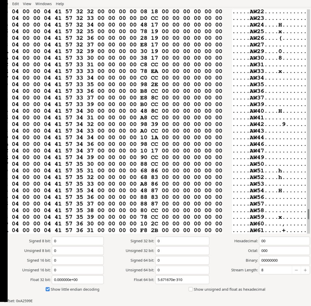The image size is (311, 306).
Task: Open the Edit menu
Action: click(x=16, y=4)
